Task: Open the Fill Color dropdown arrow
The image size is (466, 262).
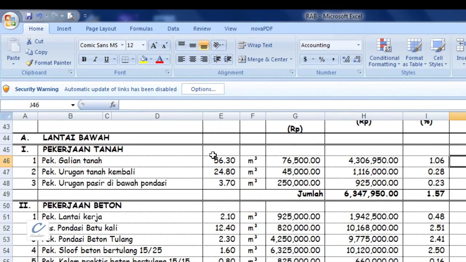Action: 151,59
